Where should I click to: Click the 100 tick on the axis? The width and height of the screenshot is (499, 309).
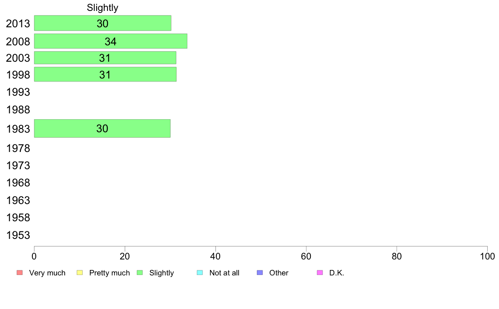click(x=487, y=257)
